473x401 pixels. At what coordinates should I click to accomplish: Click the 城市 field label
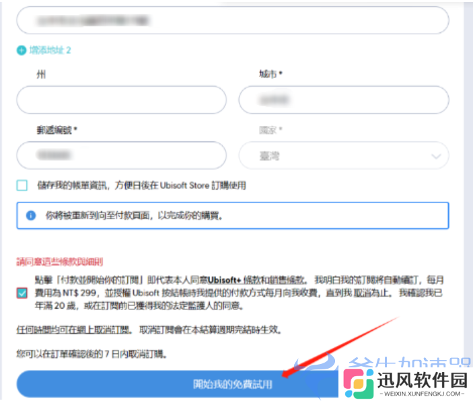click(x=270, y=73)
